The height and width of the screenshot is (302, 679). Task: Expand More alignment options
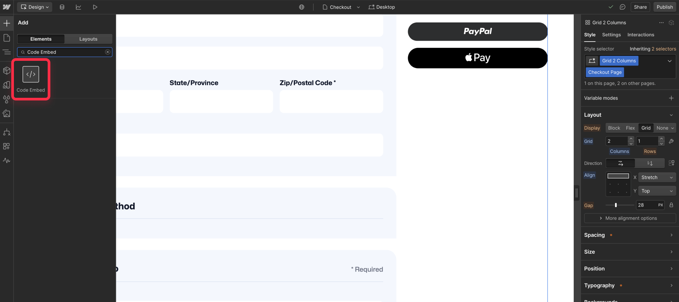click(x=630, y=218)
